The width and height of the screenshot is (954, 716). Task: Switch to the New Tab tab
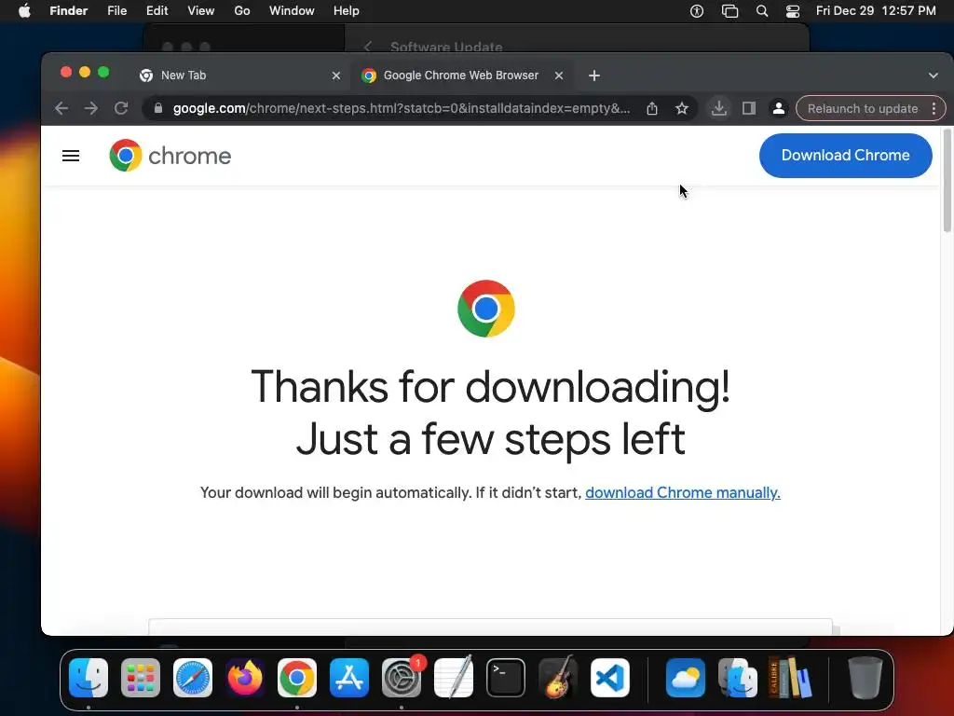(x=241, y=76)
